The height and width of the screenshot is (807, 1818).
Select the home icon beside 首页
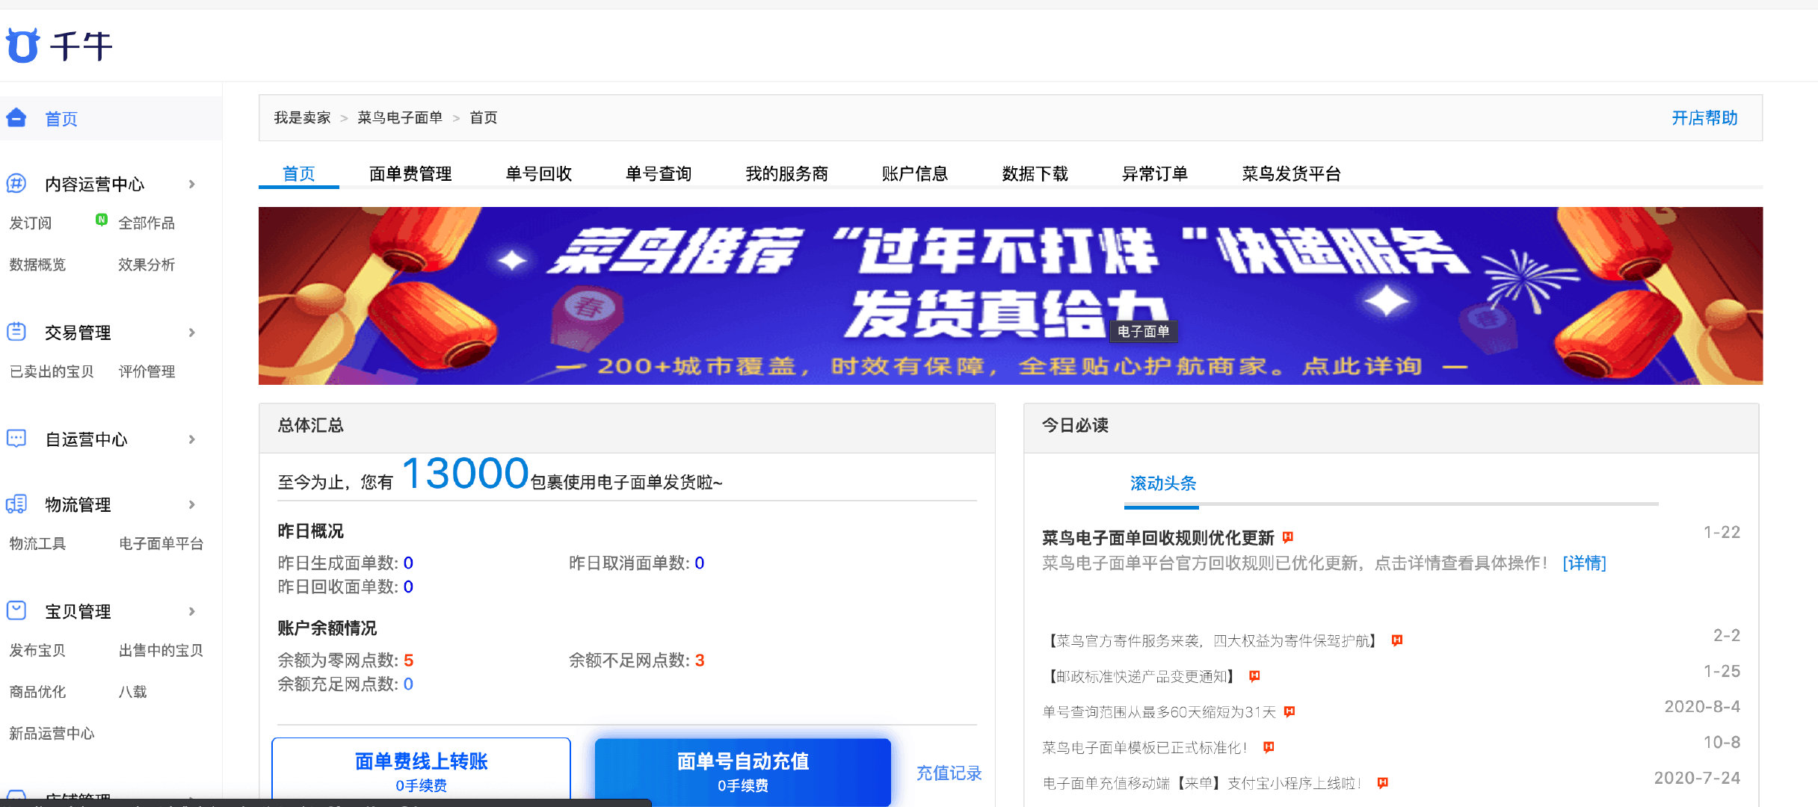(16, 118)
